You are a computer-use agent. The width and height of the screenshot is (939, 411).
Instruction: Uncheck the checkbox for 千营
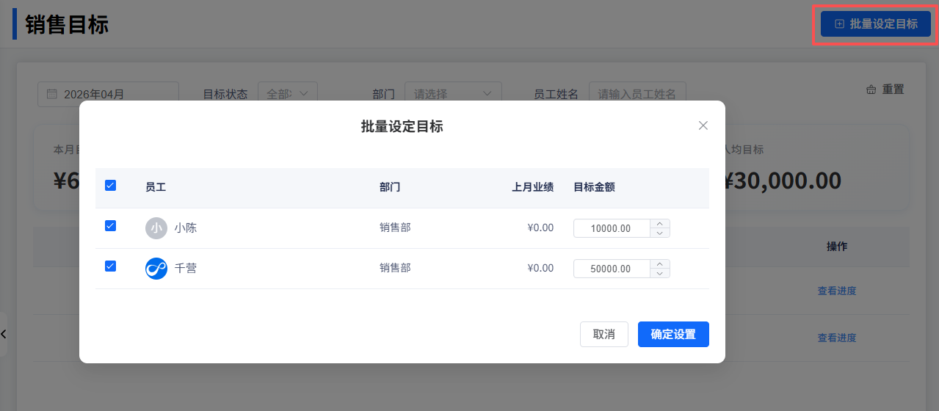(x=111, y=266)
